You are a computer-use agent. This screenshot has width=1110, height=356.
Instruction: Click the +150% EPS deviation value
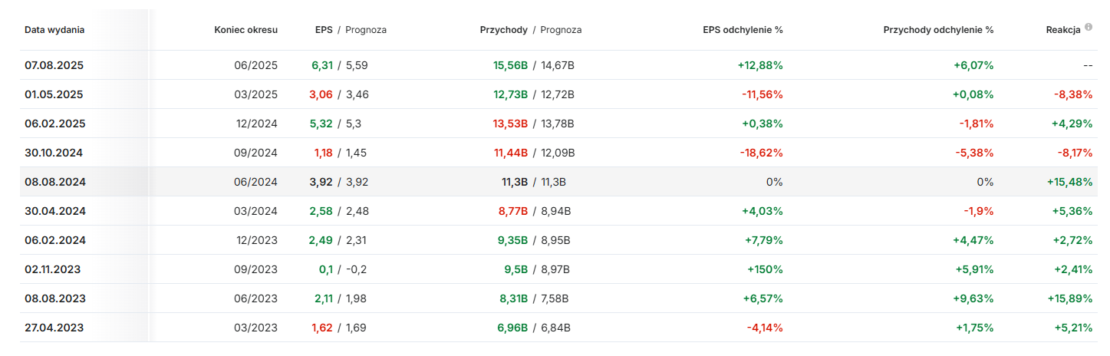[x=765, y=269]
